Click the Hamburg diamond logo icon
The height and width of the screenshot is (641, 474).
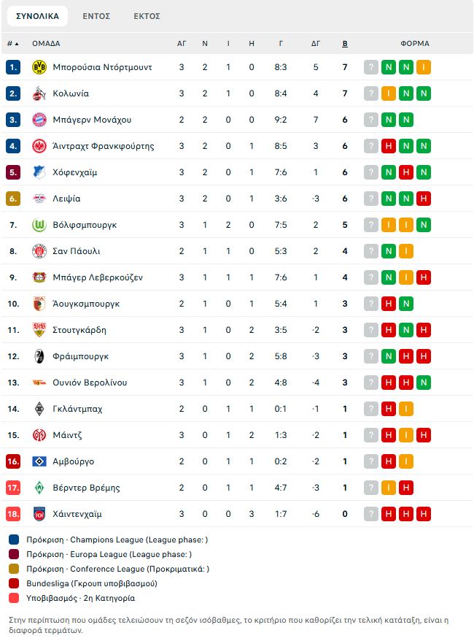click(x=39, y=461)
